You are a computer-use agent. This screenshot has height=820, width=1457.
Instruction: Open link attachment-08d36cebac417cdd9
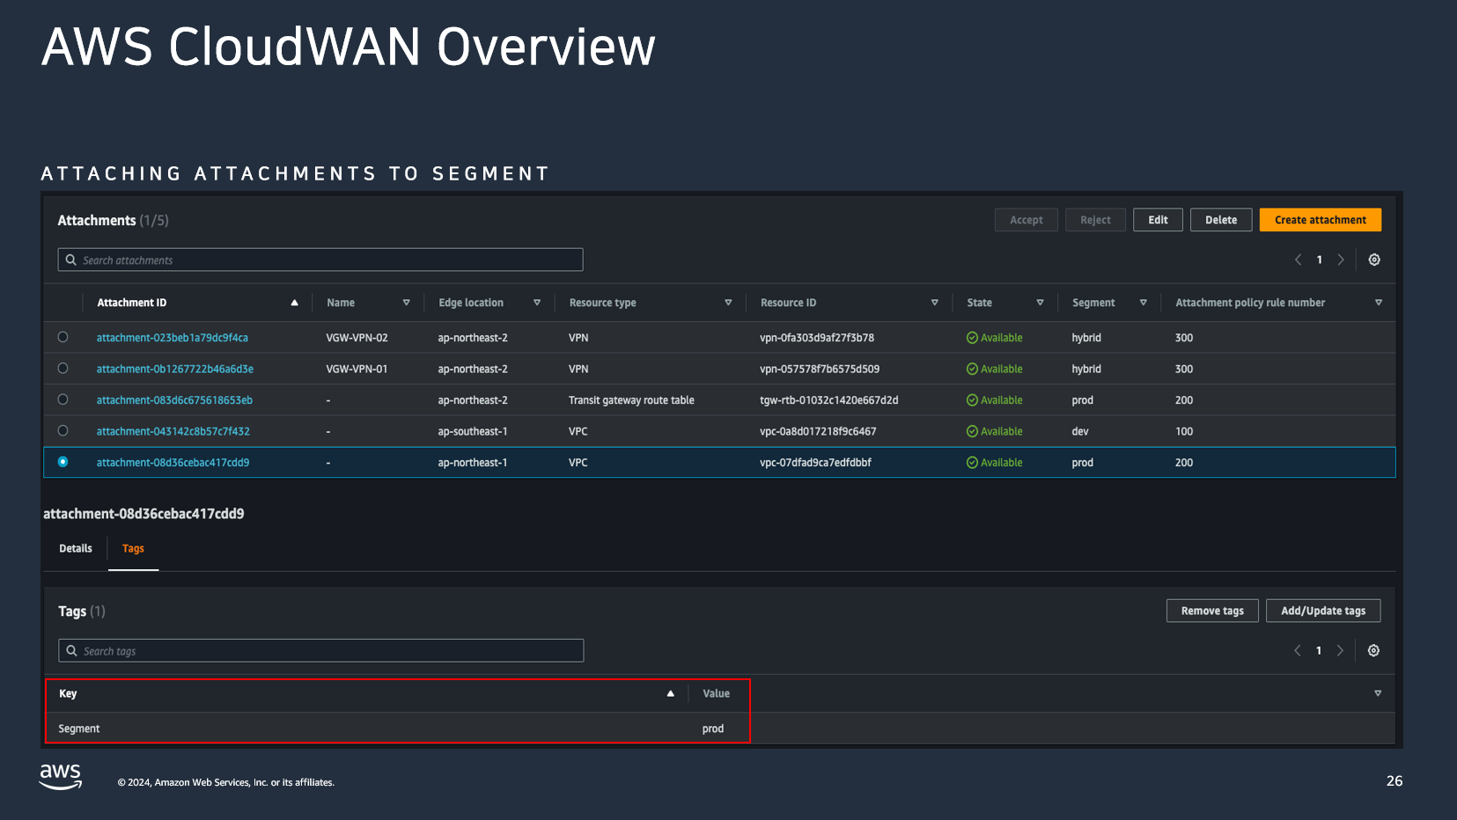pos(173,463)
